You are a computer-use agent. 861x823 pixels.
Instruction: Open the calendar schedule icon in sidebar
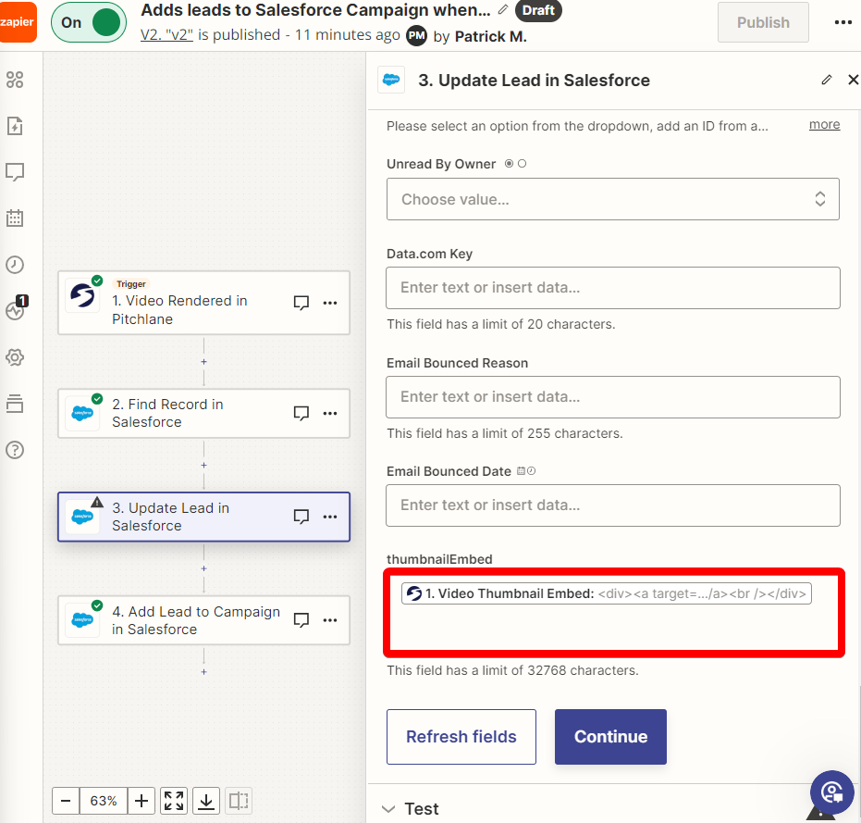click(x=15, y=218)
